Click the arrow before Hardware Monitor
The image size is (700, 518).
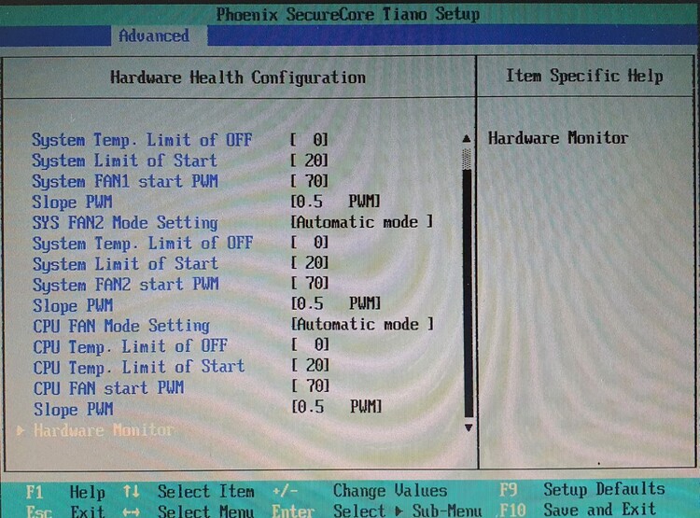[x=21, y=430]
